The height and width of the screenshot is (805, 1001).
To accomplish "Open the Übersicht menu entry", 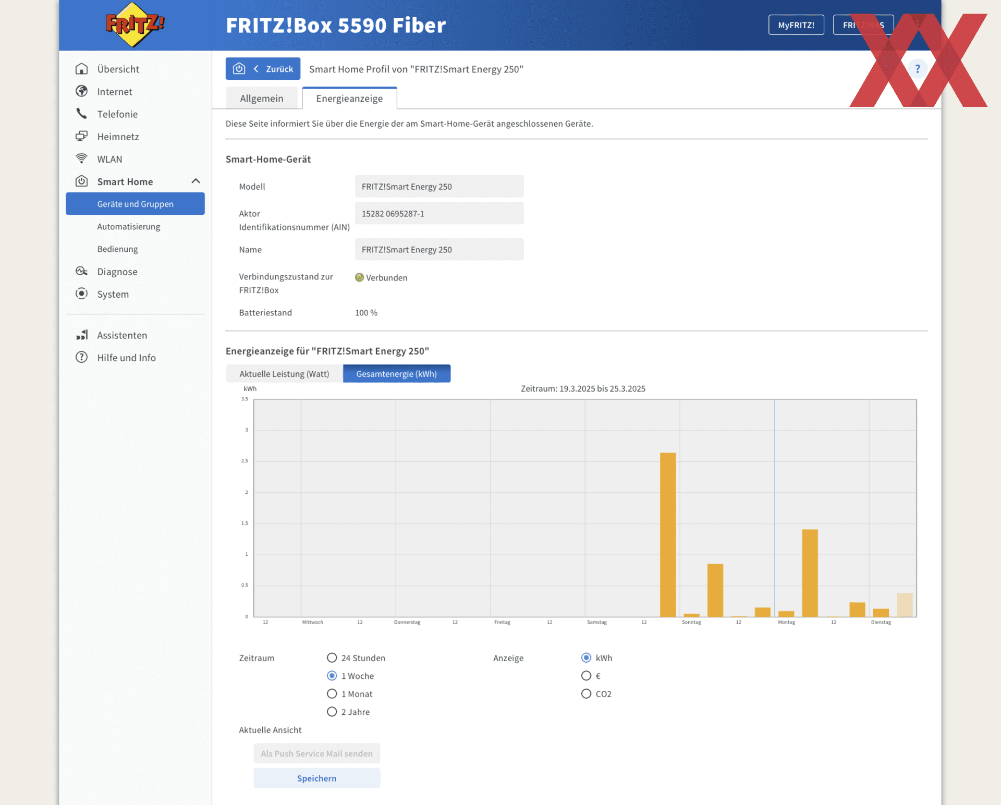I will [118, 69].
